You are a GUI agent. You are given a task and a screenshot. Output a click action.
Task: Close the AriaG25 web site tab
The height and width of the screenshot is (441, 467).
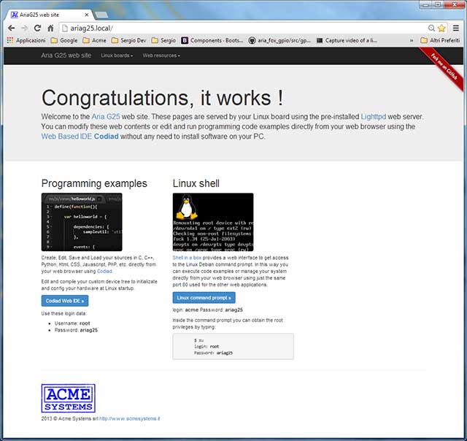(x=87, y=15)
